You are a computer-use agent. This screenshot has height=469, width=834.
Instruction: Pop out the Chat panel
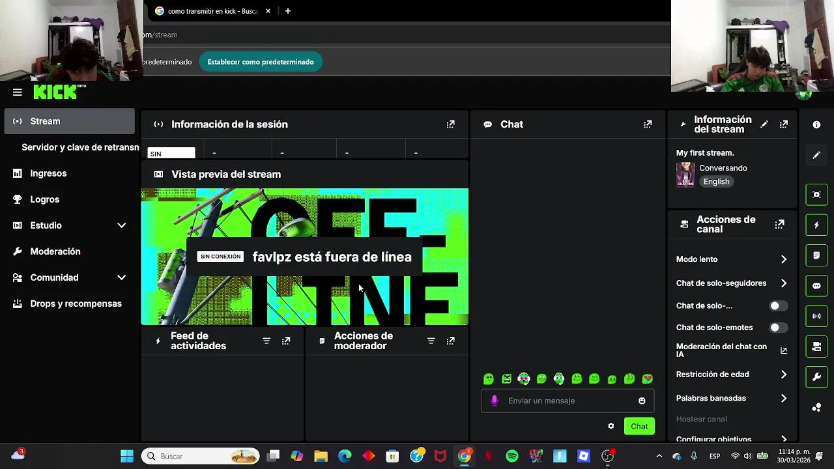pyautogui.click(x=648, y=124)
